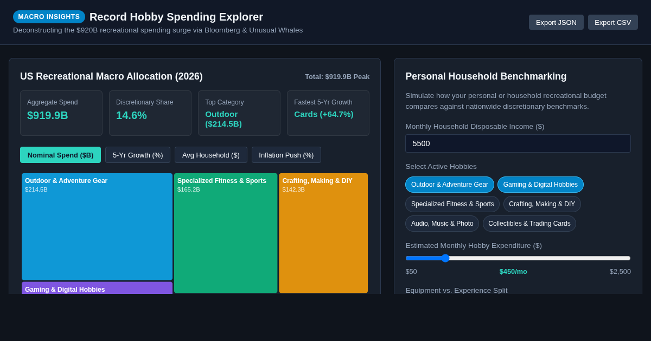The width and height of the screenshot is (651, 341).
Task: Click the Discretionary Share 14.6% card
Action: coord(150,113)
